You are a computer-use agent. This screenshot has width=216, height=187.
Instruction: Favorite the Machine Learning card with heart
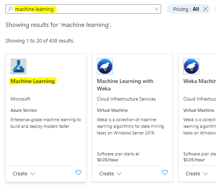tap(78, 173)
